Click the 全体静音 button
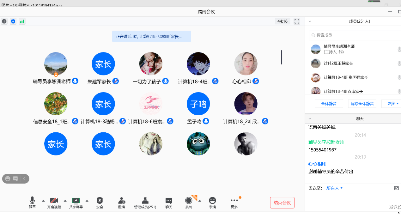 click(x=329, y=104)
